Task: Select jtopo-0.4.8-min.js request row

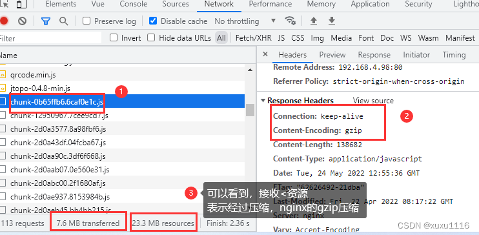Action: [122, 88]
